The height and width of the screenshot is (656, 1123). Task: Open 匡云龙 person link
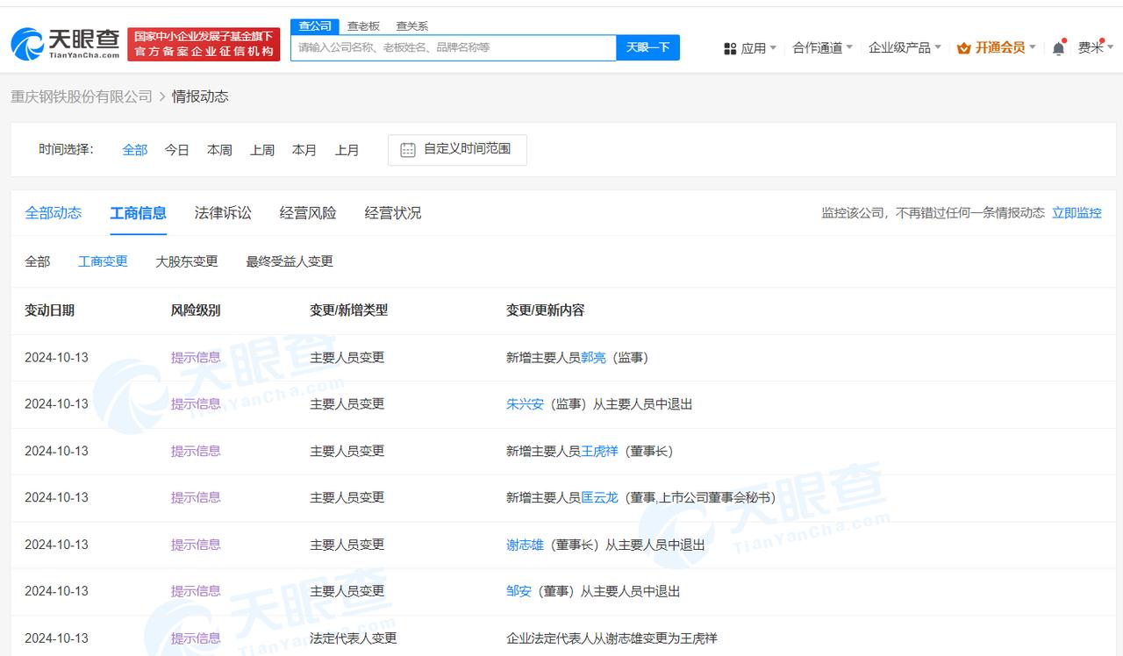(x=599, y=498)
